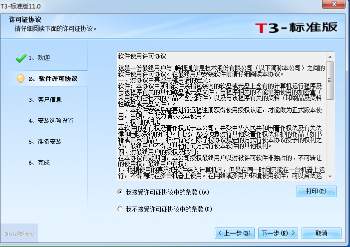Click the 软件使用许可协议 title line

[x=142, y=56]
